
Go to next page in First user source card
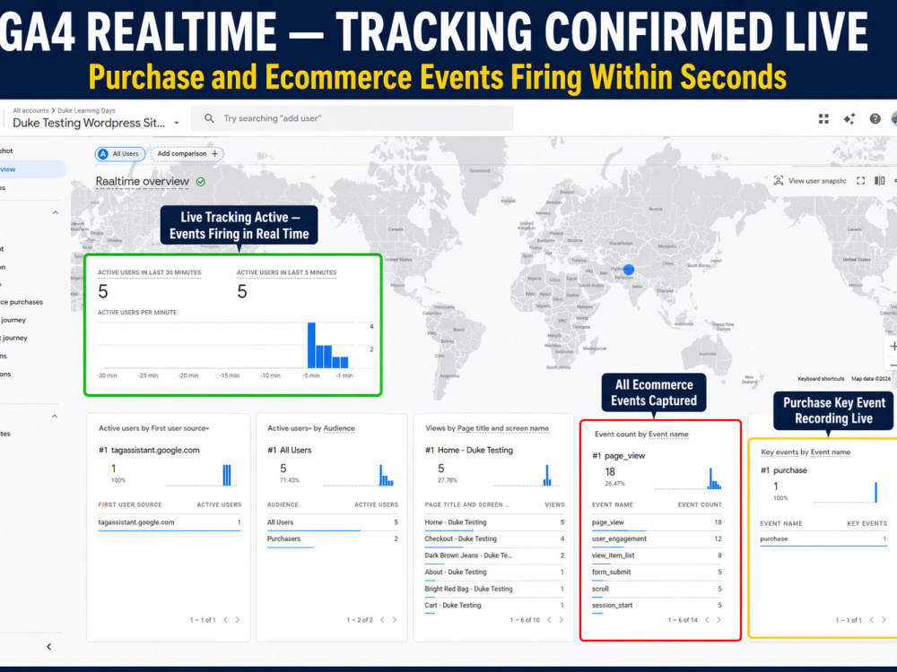click(x=238, y=619)
